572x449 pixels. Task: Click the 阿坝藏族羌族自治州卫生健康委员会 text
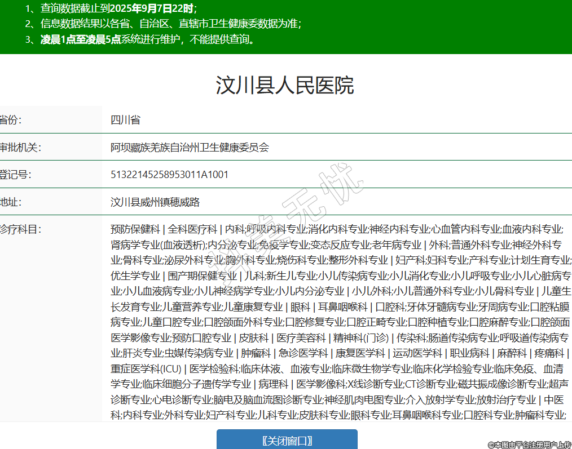coord(190,148)
